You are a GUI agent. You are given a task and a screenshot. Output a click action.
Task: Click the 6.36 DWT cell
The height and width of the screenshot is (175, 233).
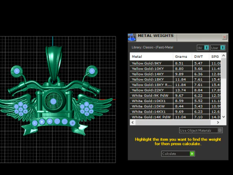coord(200,74)
